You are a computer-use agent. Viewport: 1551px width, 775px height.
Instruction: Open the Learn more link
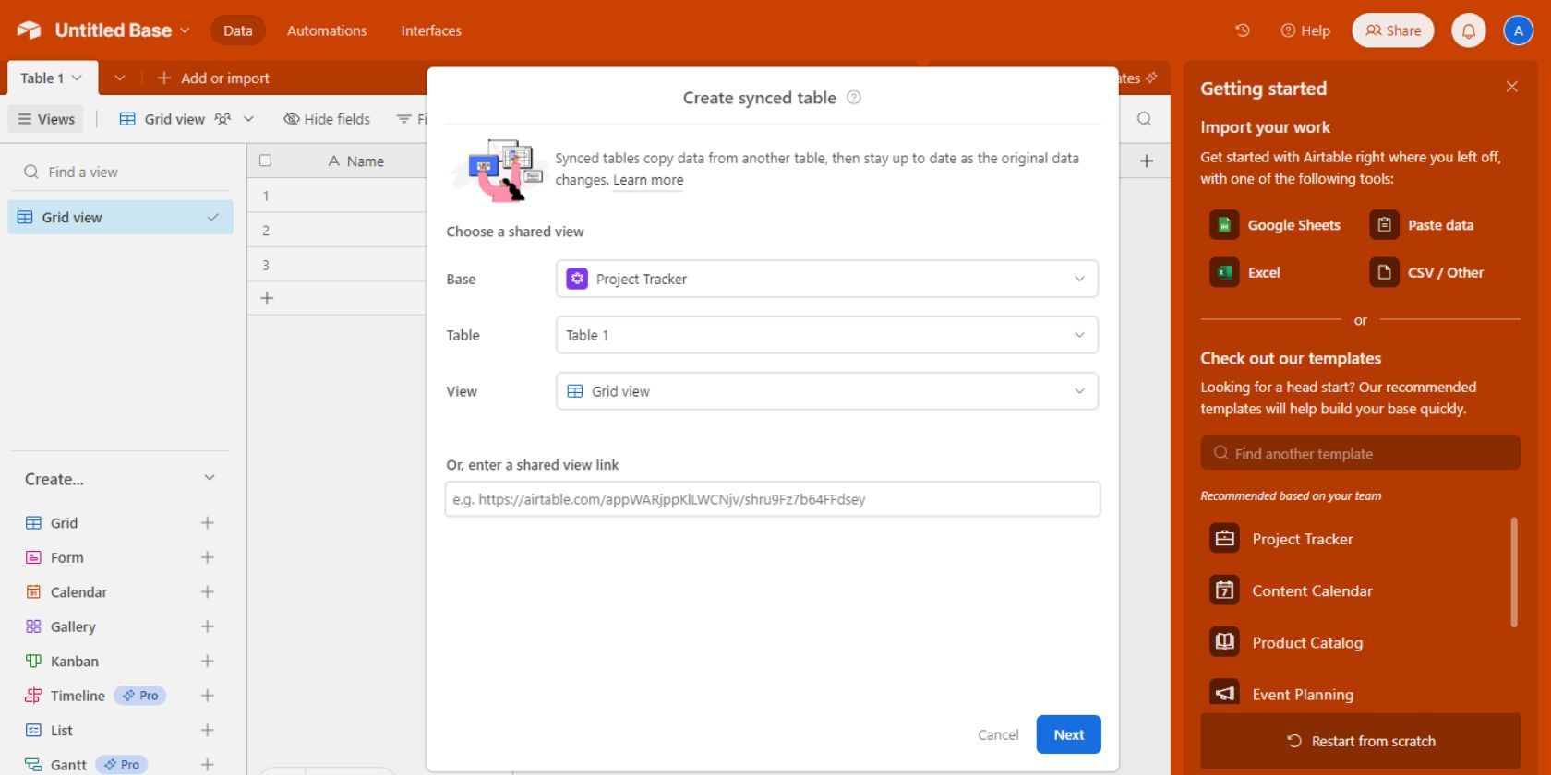tap(648, 181)
